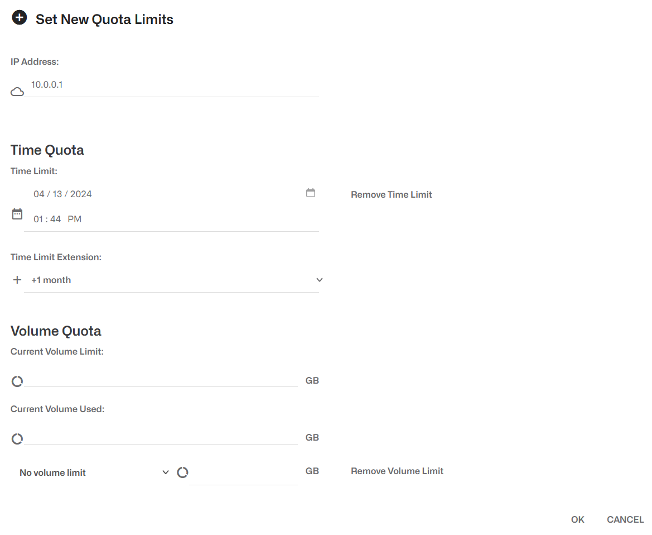Screen dimensions: 652x535
Task: Click the Remove Volume Limit link
Action: (x=397, y=471)
